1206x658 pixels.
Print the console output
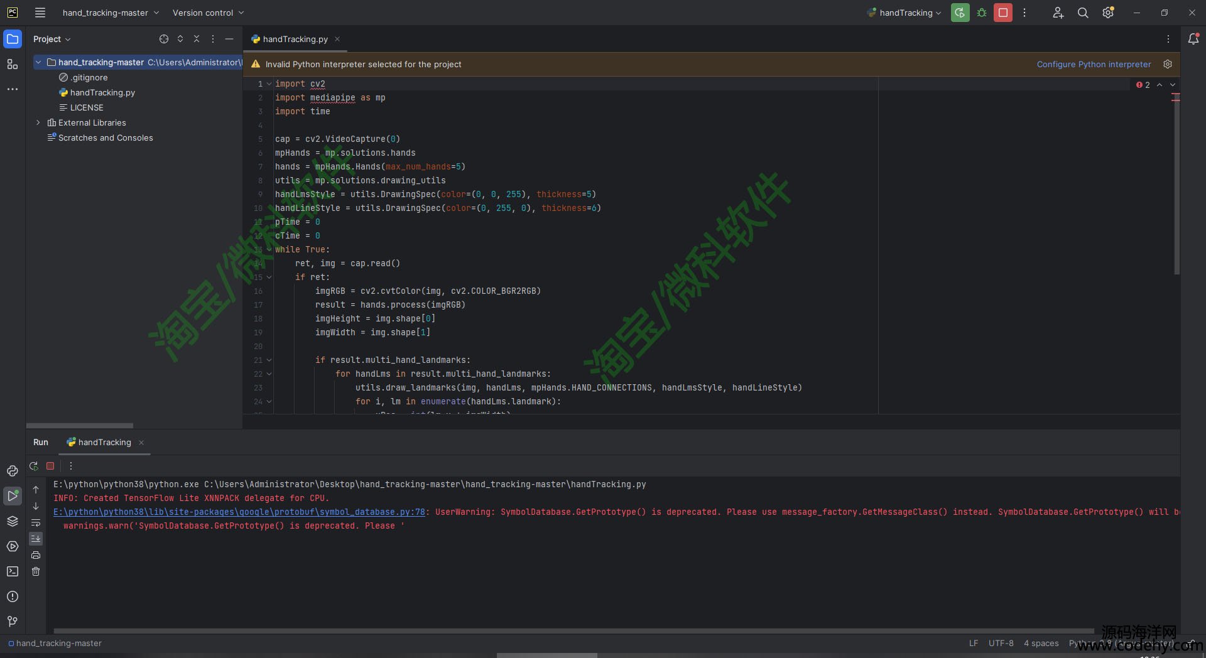pyautogui.click(x=36, y=555)
